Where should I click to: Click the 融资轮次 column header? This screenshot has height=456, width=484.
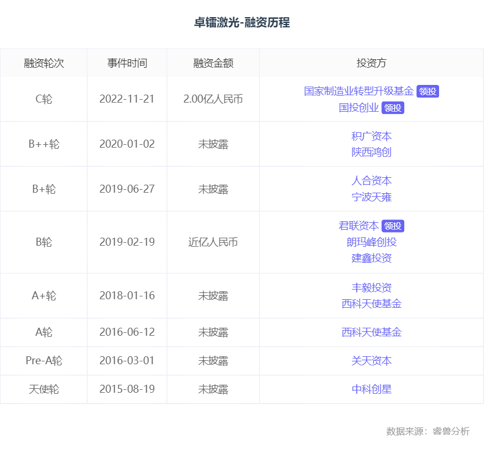coord(44,63)
